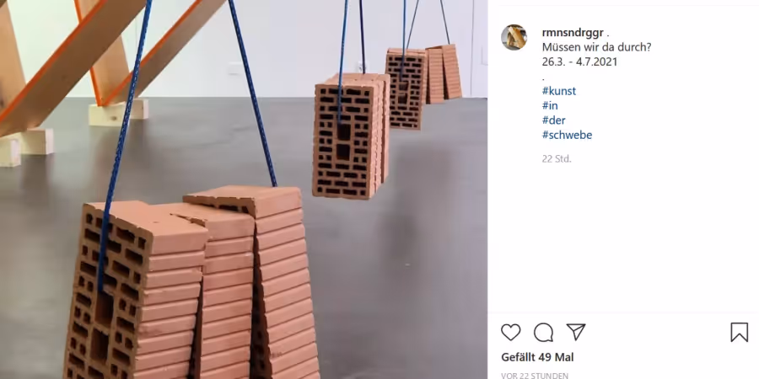
Task: Share the post via the paper plane icon
Action: (576, 332)
